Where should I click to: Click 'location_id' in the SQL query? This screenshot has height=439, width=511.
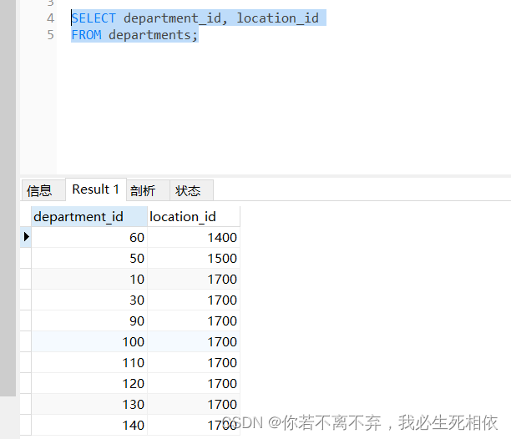(278, 18)
